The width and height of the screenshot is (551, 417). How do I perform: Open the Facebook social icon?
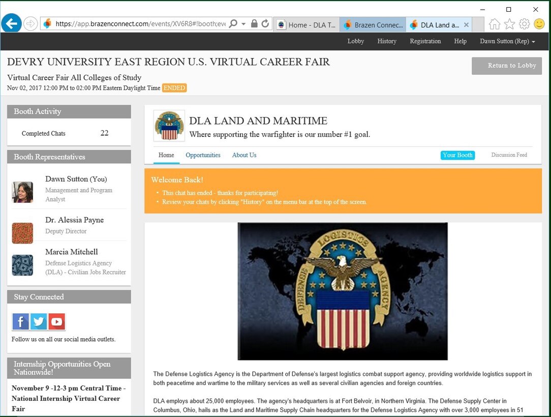[x=21, y=321]
